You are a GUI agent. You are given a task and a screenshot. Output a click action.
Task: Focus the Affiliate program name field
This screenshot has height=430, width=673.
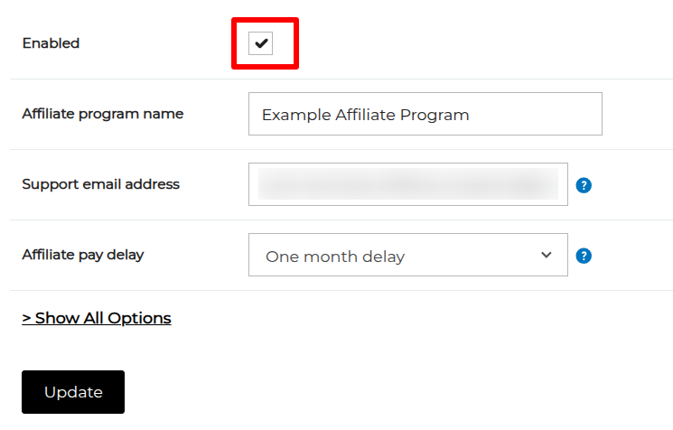tap(425, 115)
